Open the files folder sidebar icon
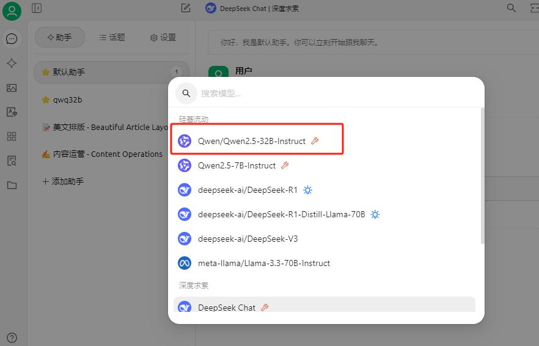The width and height of the screenshot is (539, 346). pos(12,185)
